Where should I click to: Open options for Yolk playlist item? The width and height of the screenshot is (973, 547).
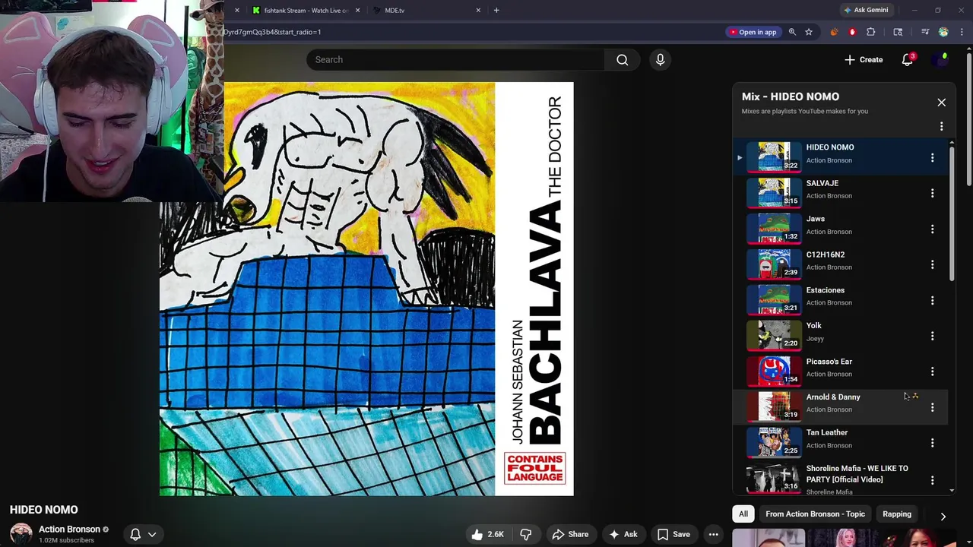pos(932,336)
